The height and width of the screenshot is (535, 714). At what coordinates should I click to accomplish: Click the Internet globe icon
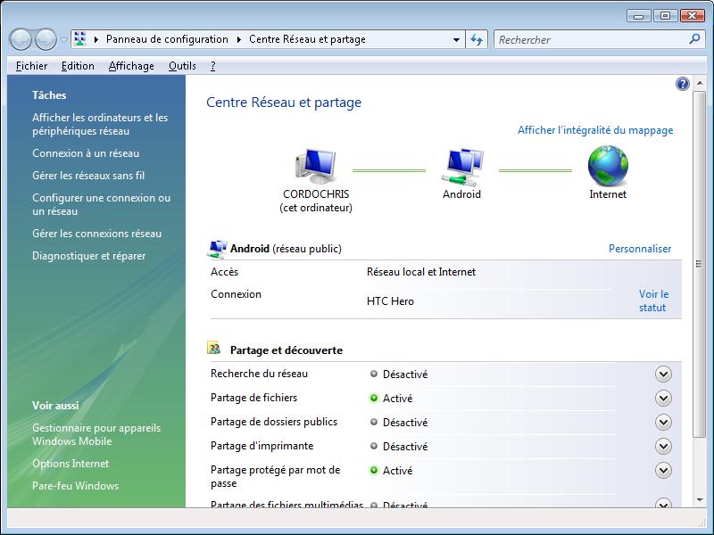[608, 167]
